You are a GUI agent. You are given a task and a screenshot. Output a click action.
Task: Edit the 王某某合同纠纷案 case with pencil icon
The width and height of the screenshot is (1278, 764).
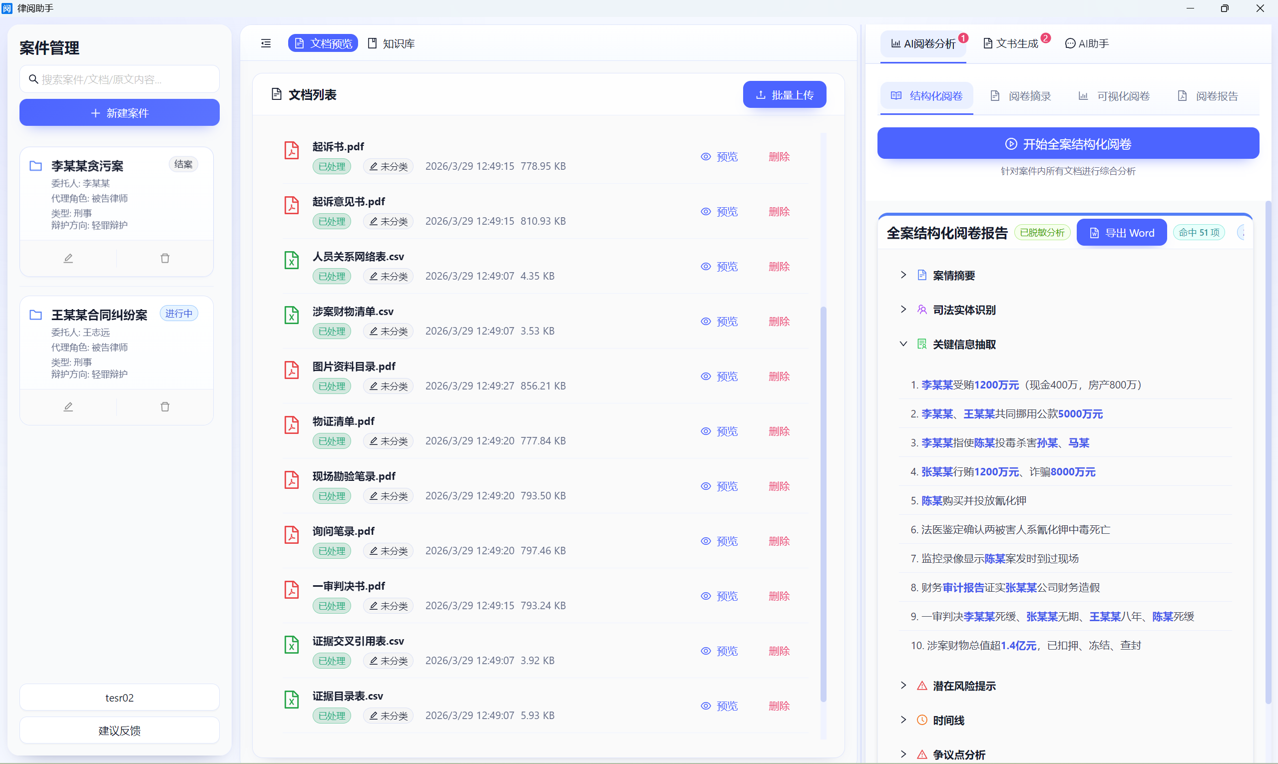(x=68, y=407)
